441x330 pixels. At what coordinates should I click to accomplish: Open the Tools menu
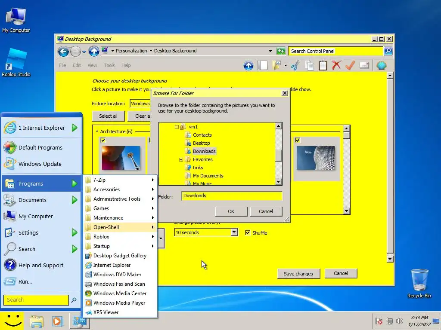109,65
